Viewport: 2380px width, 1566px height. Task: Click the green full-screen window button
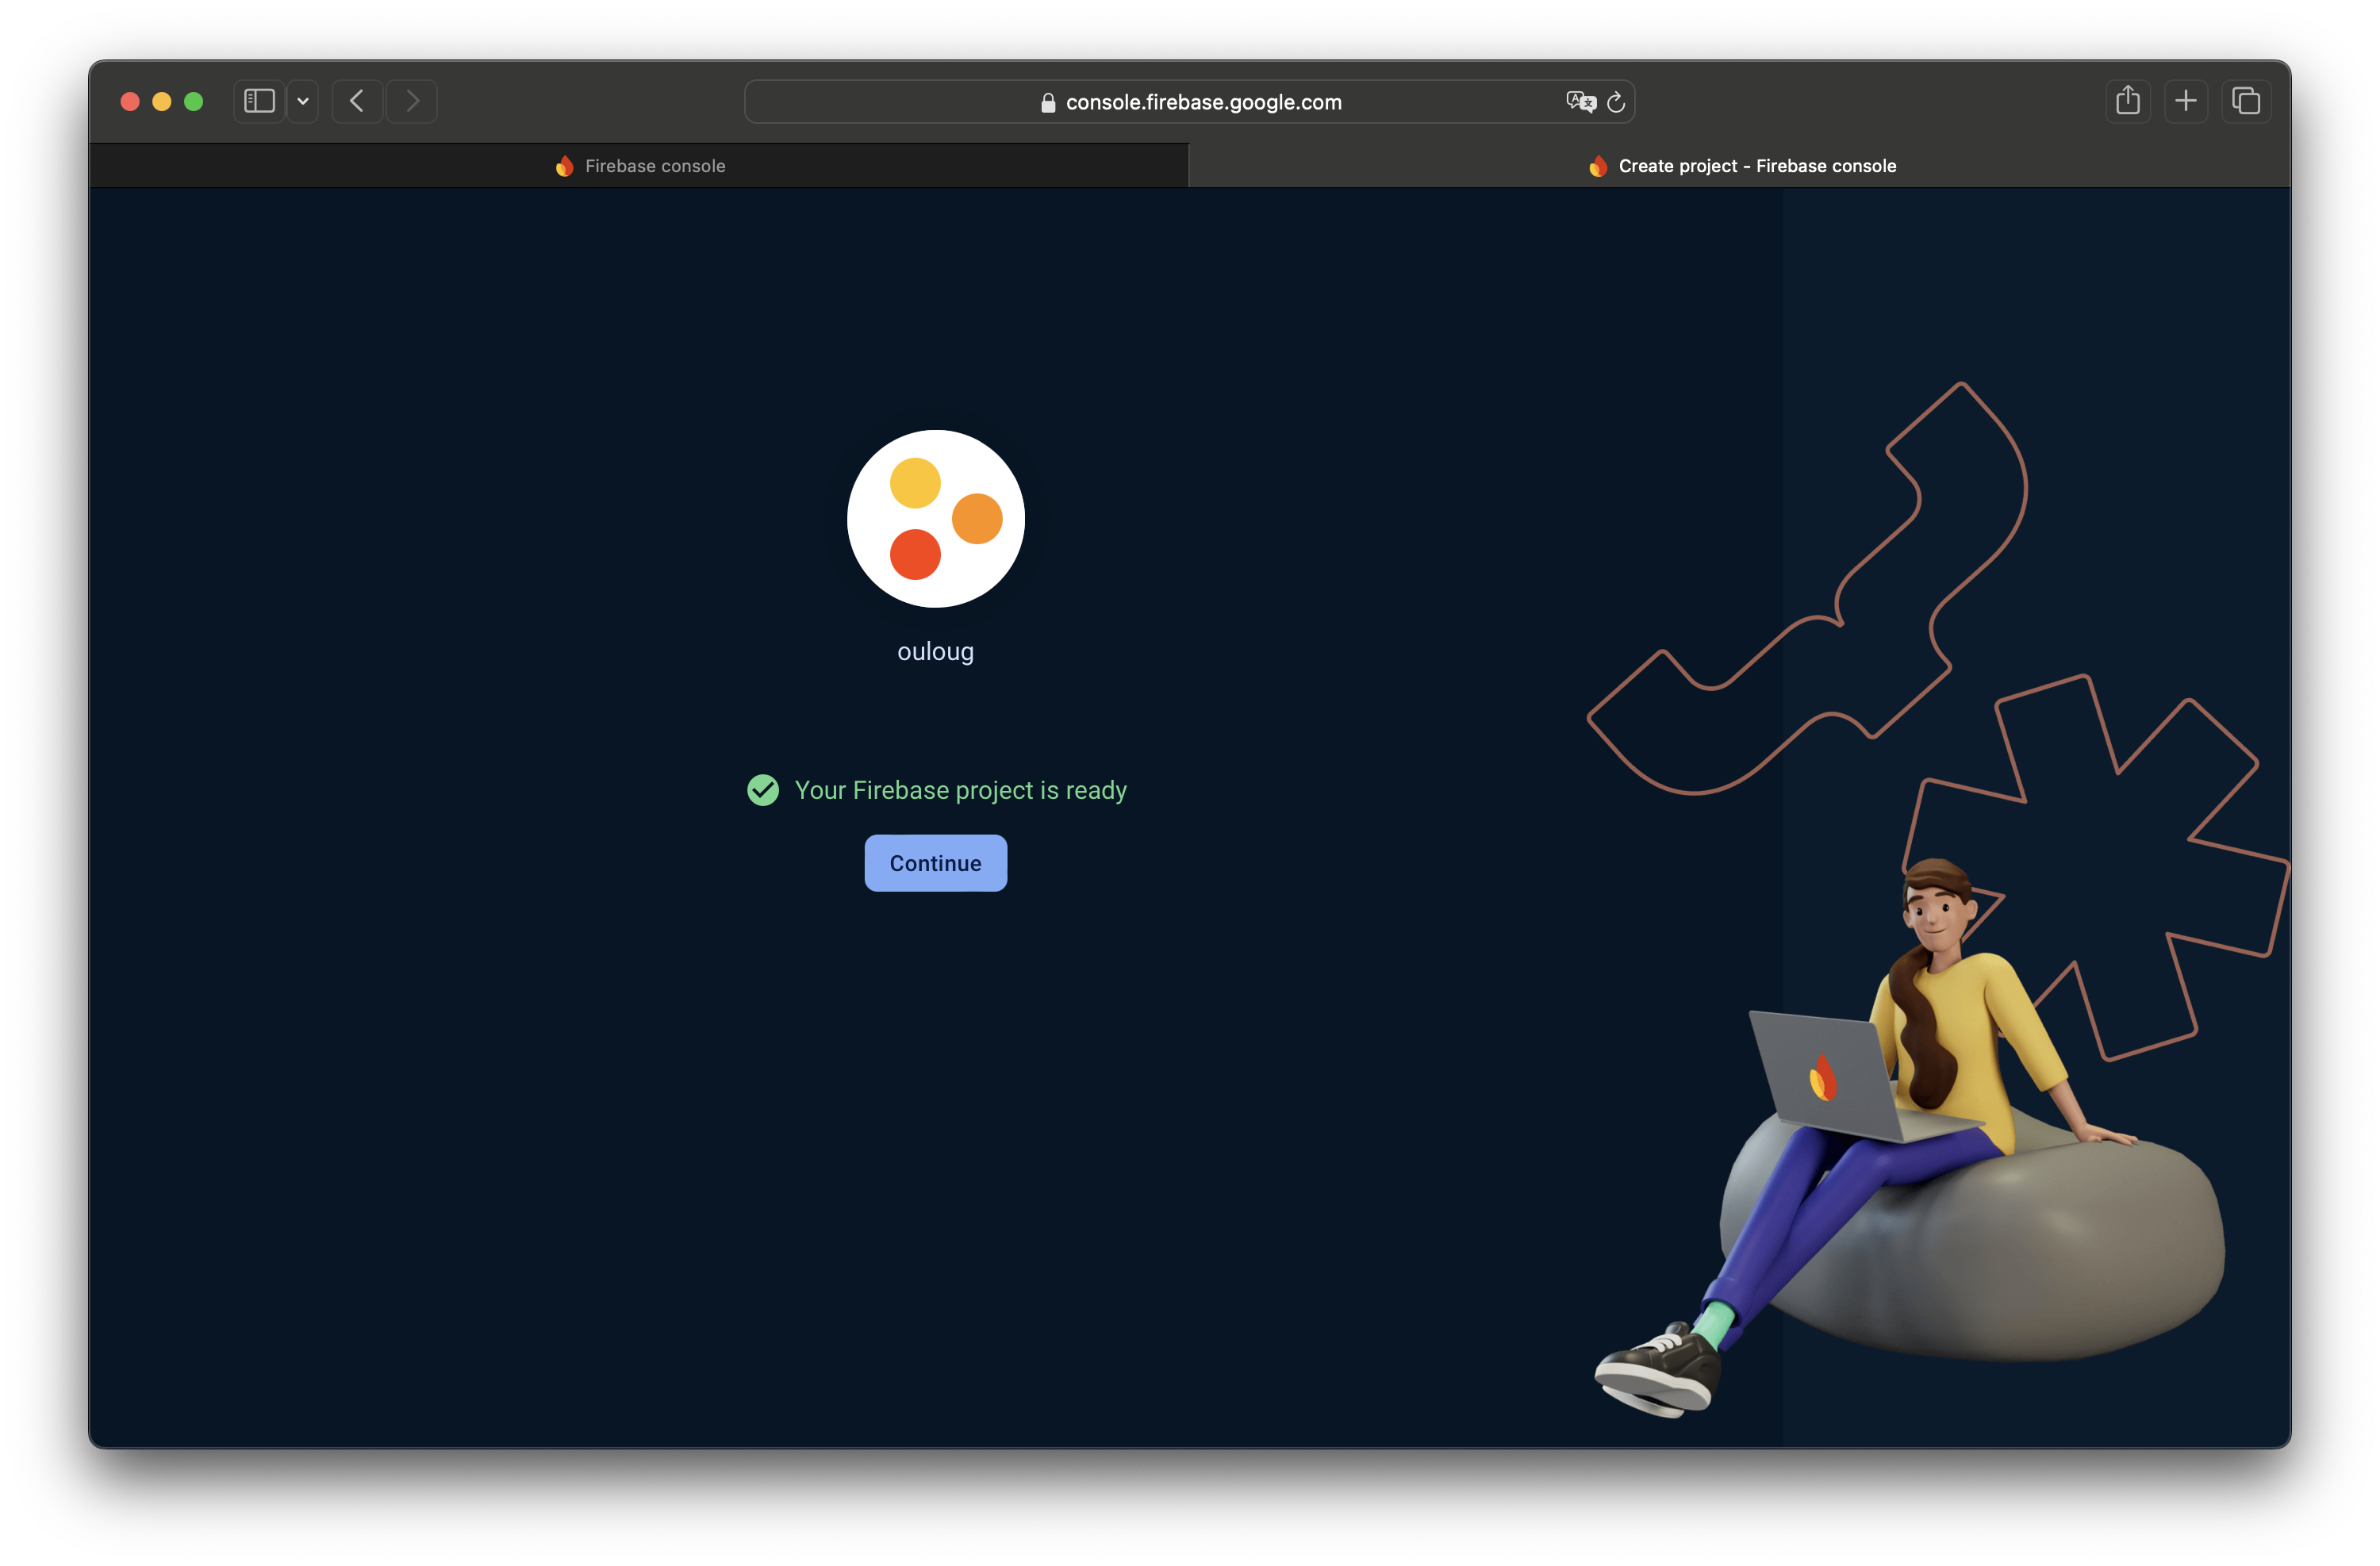(x=194, y=101)
